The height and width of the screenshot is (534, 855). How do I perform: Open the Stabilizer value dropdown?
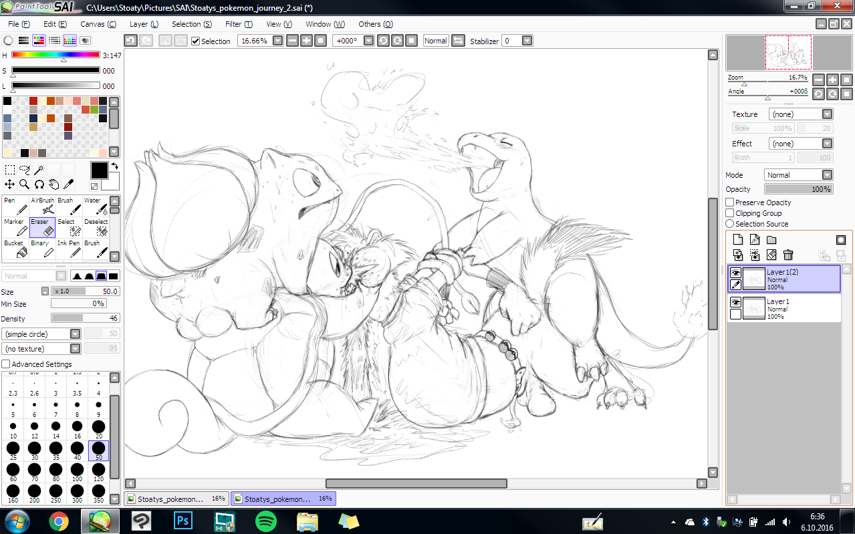[527, 41]
